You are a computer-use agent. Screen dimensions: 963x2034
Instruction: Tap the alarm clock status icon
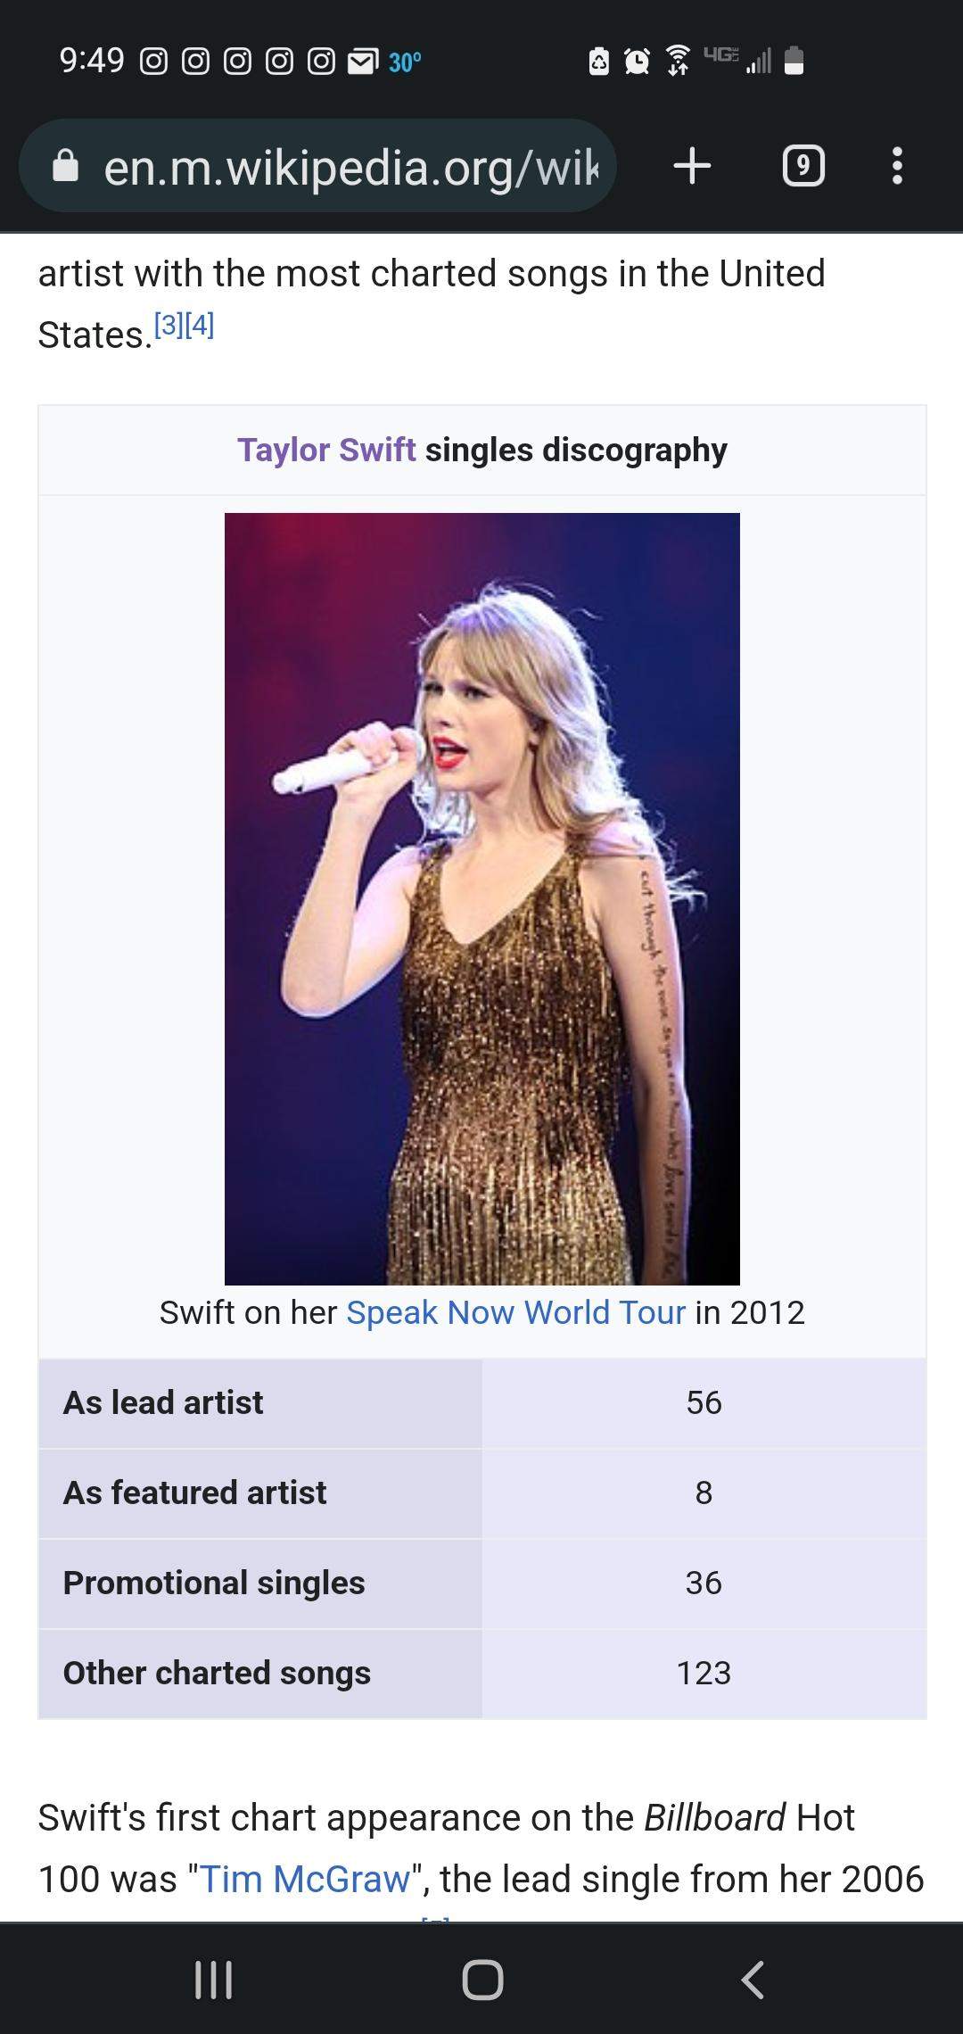(637, 61)
